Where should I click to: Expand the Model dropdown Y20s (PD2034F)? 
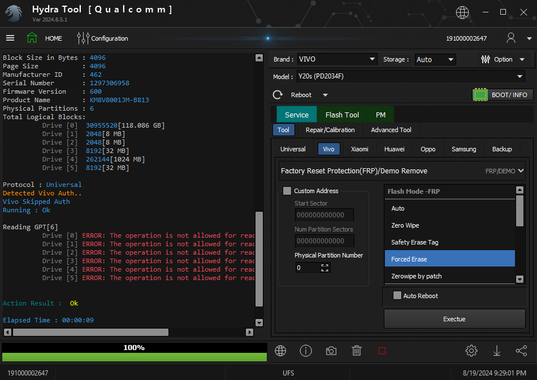click(x=411, y=76)
